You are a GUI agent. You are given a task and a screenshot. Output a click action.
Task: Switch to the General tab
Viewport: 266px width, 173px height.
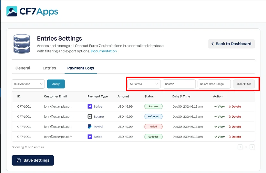point(23,68)
